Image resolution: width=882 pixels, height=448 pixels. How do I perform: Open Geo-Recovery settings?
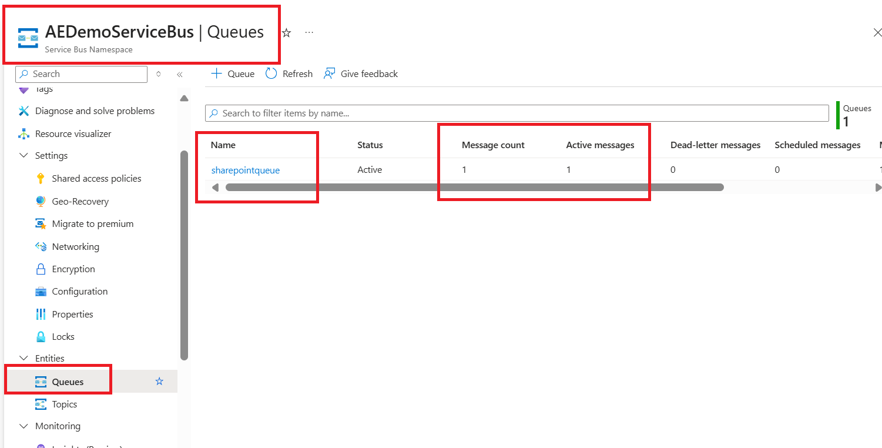tap(80, 202)
